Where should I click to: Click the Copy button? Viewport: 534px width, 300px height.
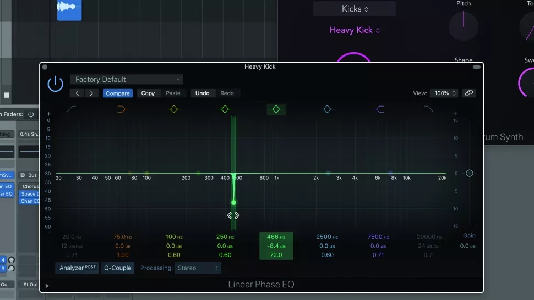148,93
